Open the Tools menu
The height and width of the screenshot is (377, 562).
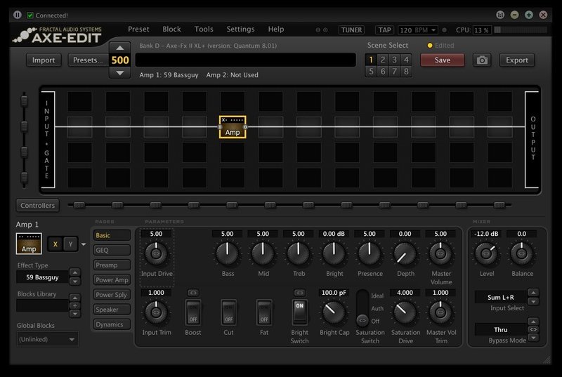pyautogui.click(x=204, y=29)
